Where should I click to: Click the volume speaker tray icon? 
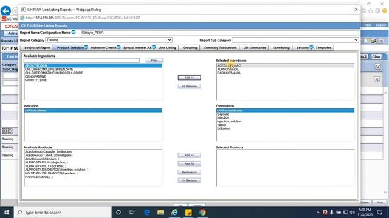pyautogui.click(x=353, y=213)
